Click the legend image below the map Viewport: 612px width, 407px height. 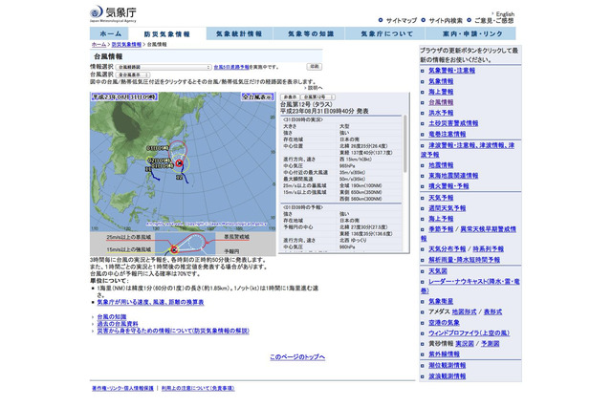(183, 244)
